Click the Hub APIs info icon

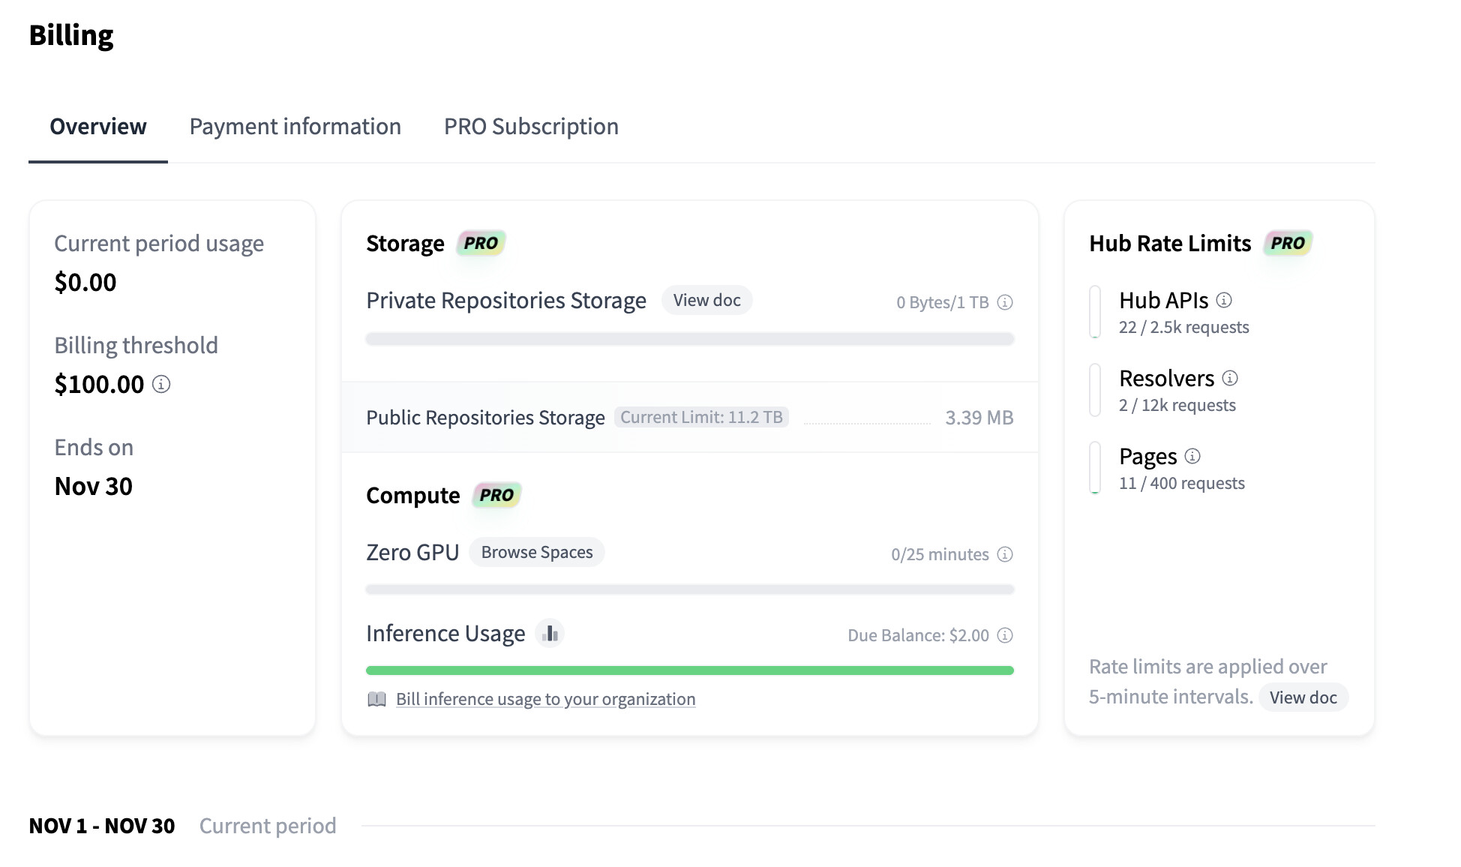coord(1224,300)
